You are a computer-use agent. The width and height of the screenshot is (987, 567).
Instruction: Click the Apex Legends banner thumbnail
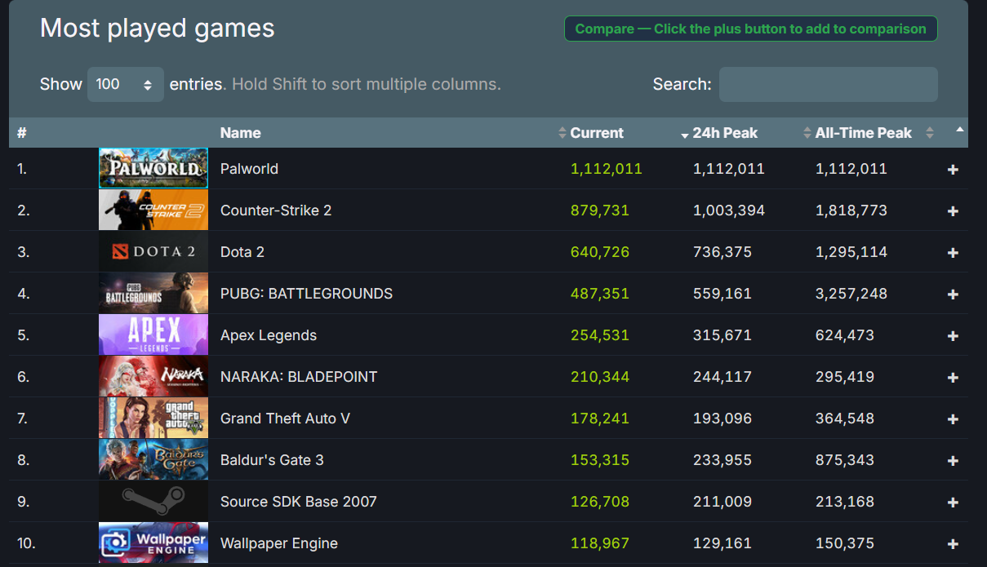pyautogui.click(x=153, y=334)
